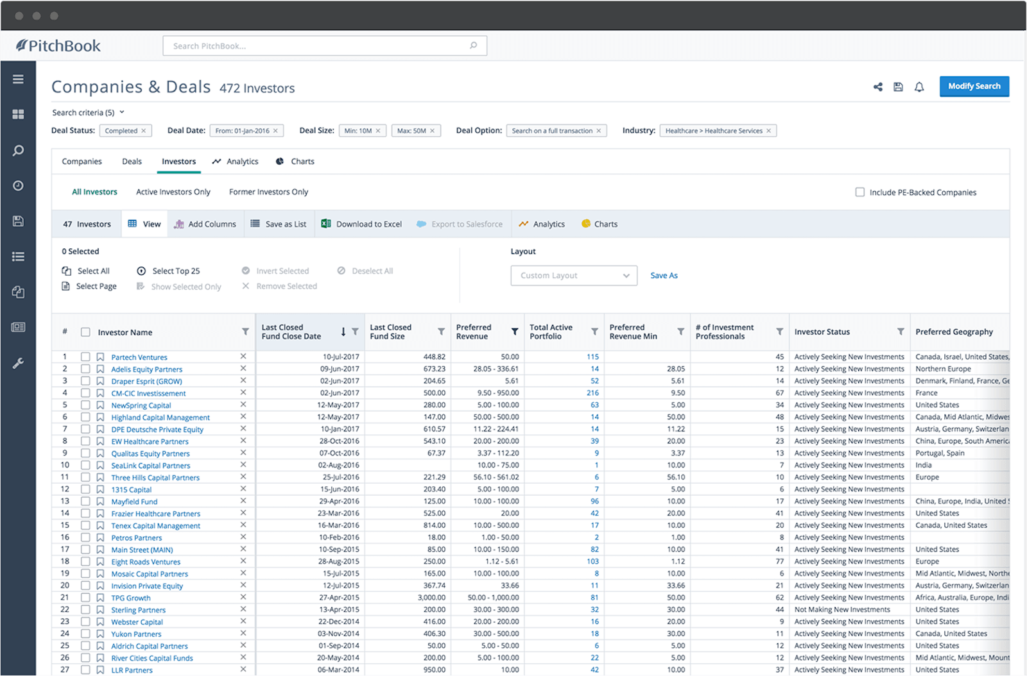Screen dimensions: 1027x676
Task: Enable Include PE-Backed Companies checkbox
Action: (860, 192)
